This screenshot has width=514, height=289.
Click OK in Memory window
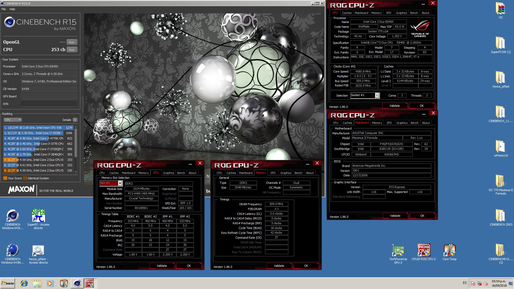click(x=306, y=266)
